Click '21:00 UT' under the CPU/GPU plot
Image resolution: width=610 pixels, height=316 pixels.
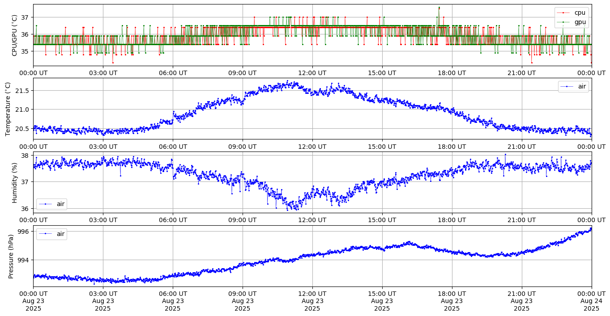click(522, 73)
